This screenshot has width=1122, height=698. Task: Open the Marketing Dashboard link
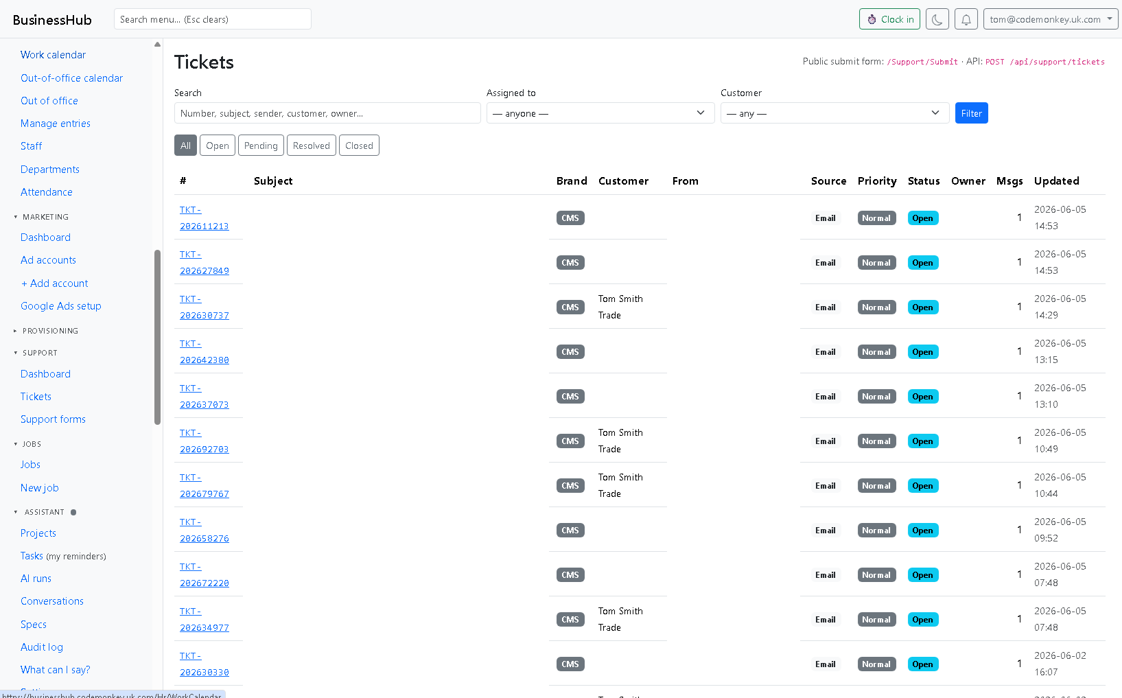[x=45, y=237]
